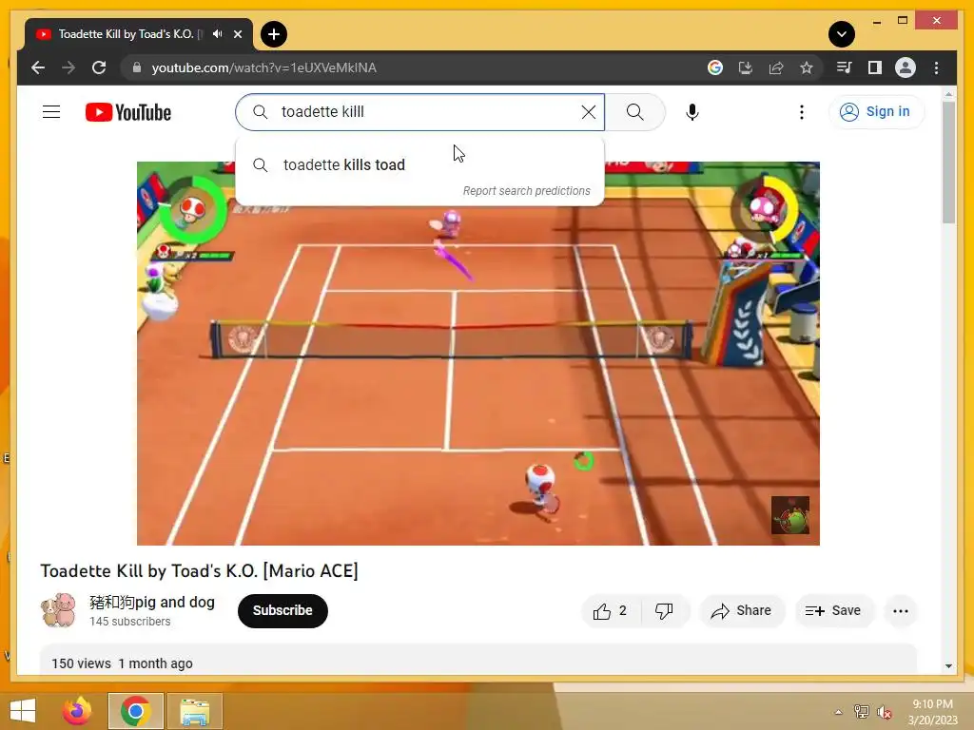This screenshot has width=974, height=730.
Task: Expand tab search dropdown arrow
Action: click(842, 34)
